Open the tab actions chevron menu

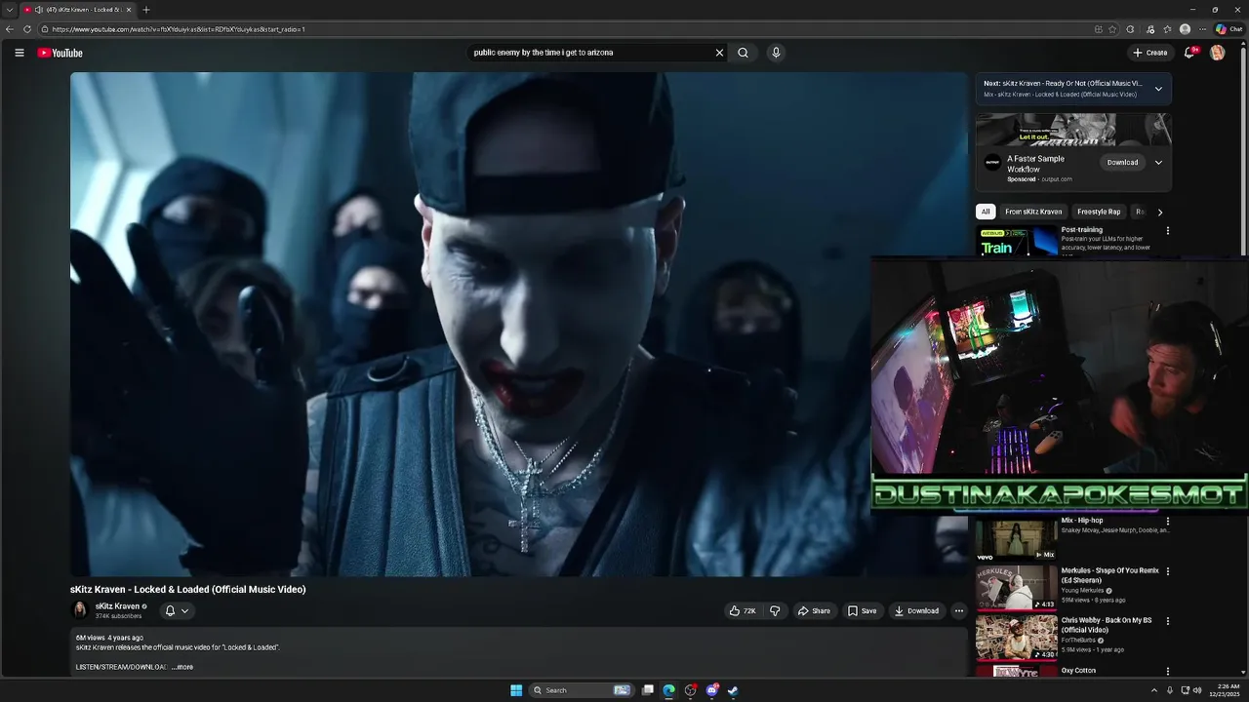coord(9,10)
